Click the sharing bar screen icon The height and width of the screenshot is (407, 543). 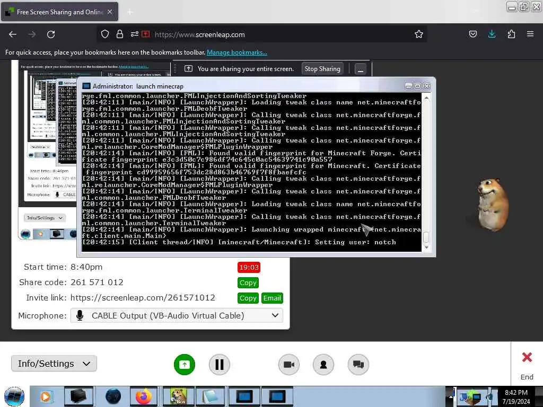[188, 68]
